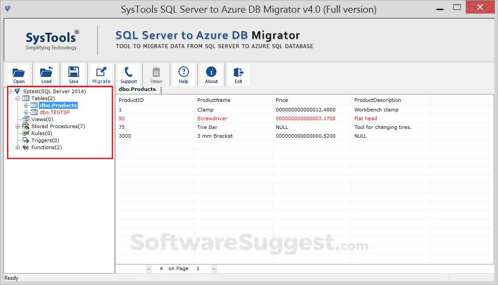This screenshot has width=498, height=285.
Task: Click the Open folder toolbar icon
Action: pos(19,74)
